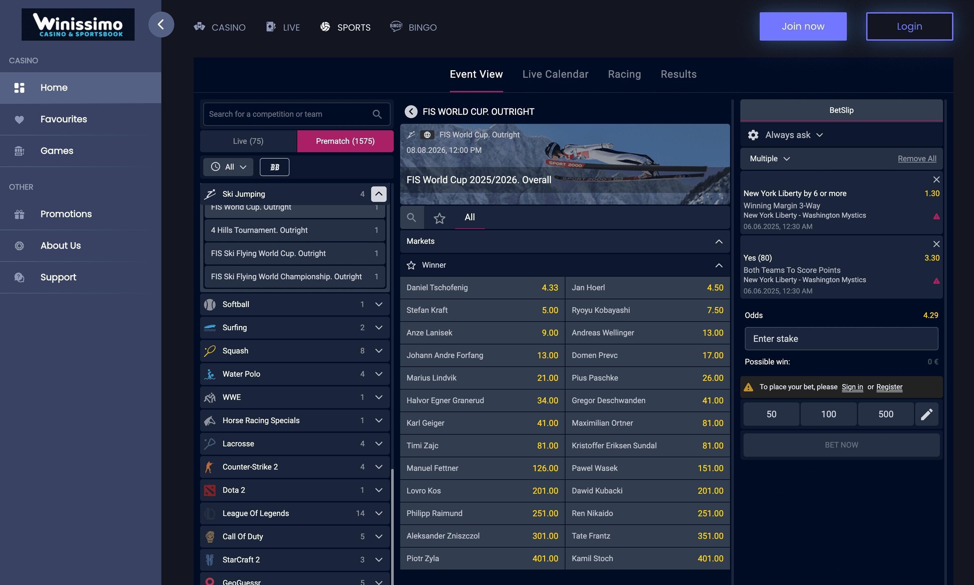Switch to the Live (75) toggle
The image size is (974, 585).
[248, 141]
